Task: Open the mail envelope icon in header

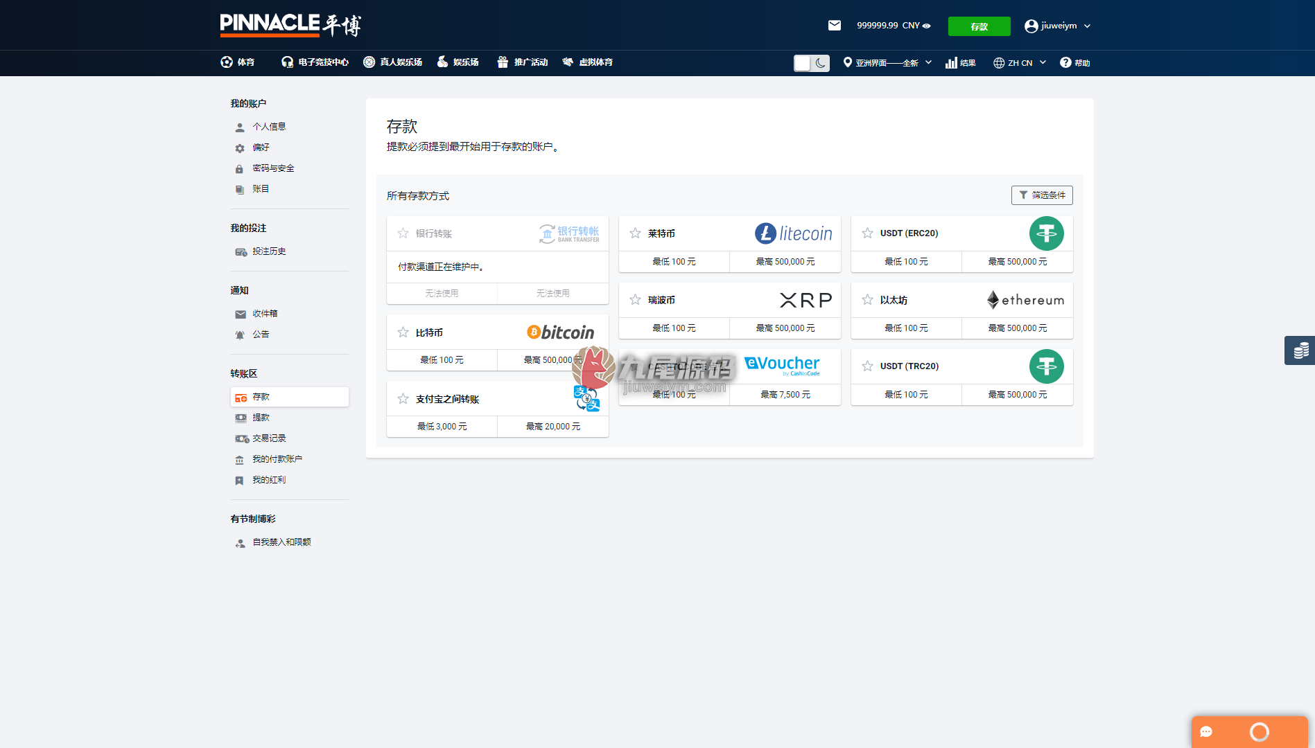Action: coord(835,26)
